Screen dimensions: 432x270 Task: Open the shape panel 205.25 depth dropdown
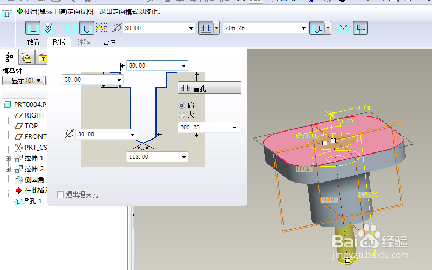(235, 128)
